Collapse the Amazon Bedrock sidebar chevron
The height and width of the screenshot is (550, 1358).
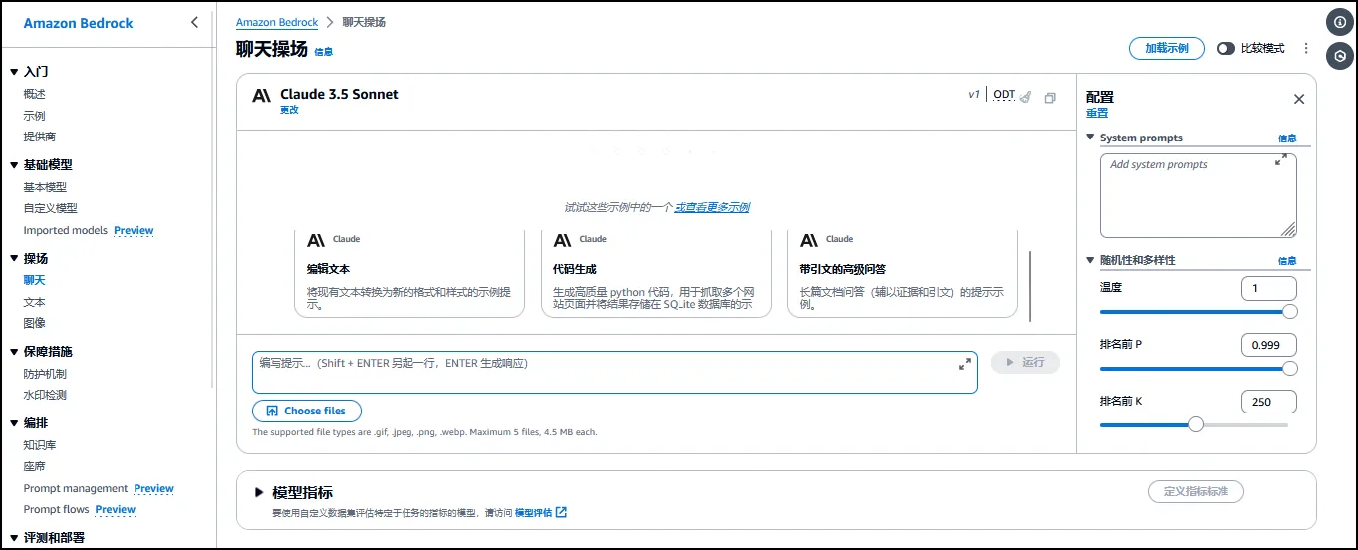coord(194,22)
